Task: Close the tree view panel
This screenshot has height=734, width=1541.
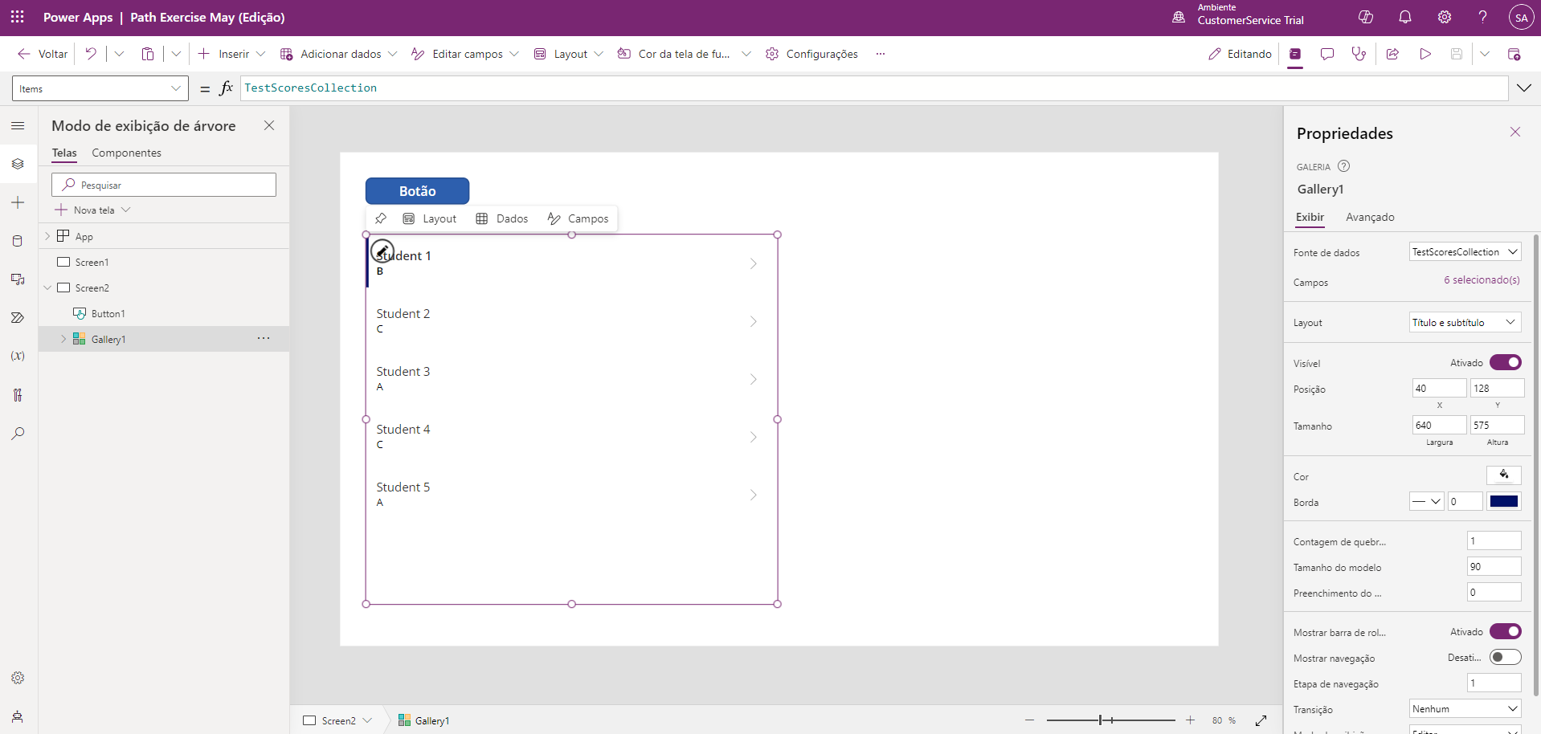Action: [269, 125]
